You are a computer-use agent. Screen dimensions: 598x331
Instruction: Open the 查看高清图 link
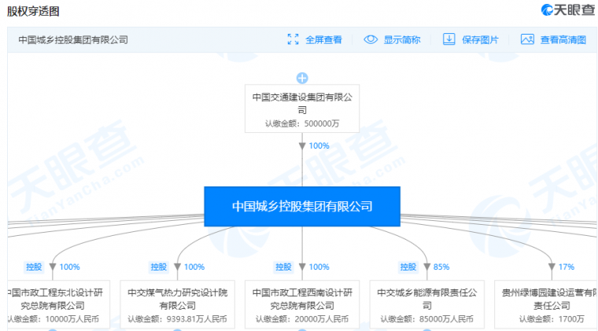pyautogui.click(x=563, y=39)
